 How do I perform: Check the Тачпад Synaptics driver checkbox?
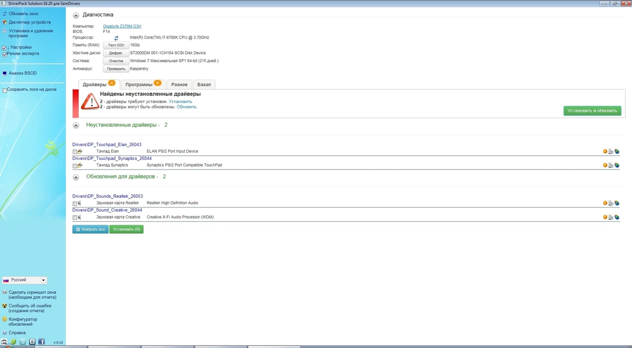(x=75, y=166)
